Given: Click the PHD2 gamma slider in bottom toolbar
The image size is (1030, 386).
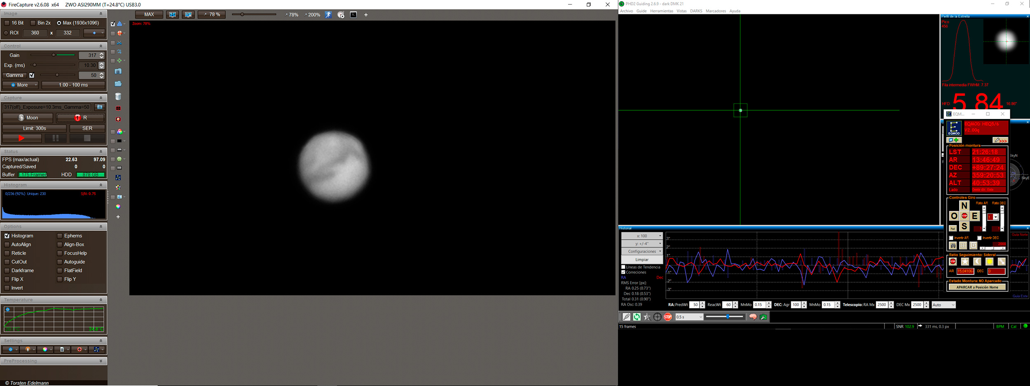Looking at the screenshot, I should pyautogui.click(x=725, y=317).
